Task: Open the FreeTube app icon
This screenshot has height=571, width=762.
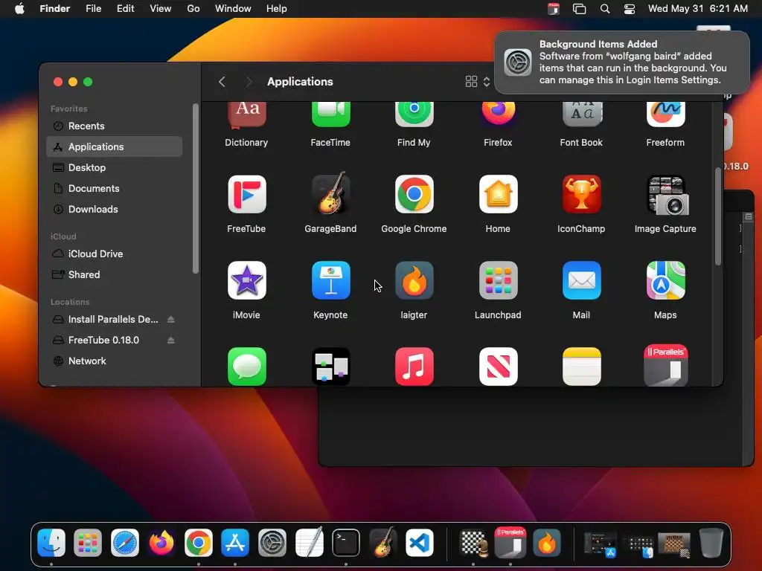Action: [x=246, y=195]
